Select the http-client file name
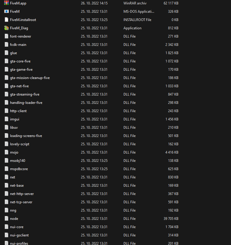Viewport: 231px width, 245px height. click(18, 111)
